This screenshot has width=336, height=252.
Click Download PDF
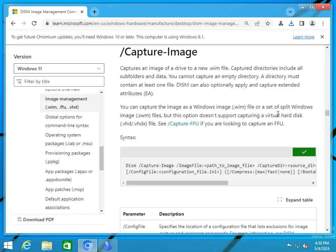coord(35,220)
